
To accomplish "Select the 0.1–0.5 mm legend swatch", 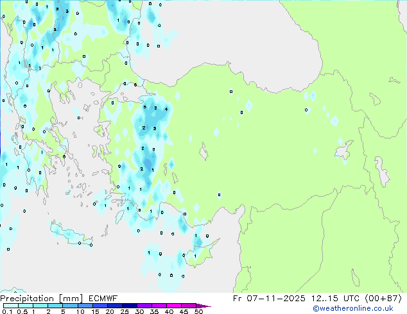I will 11,306.
